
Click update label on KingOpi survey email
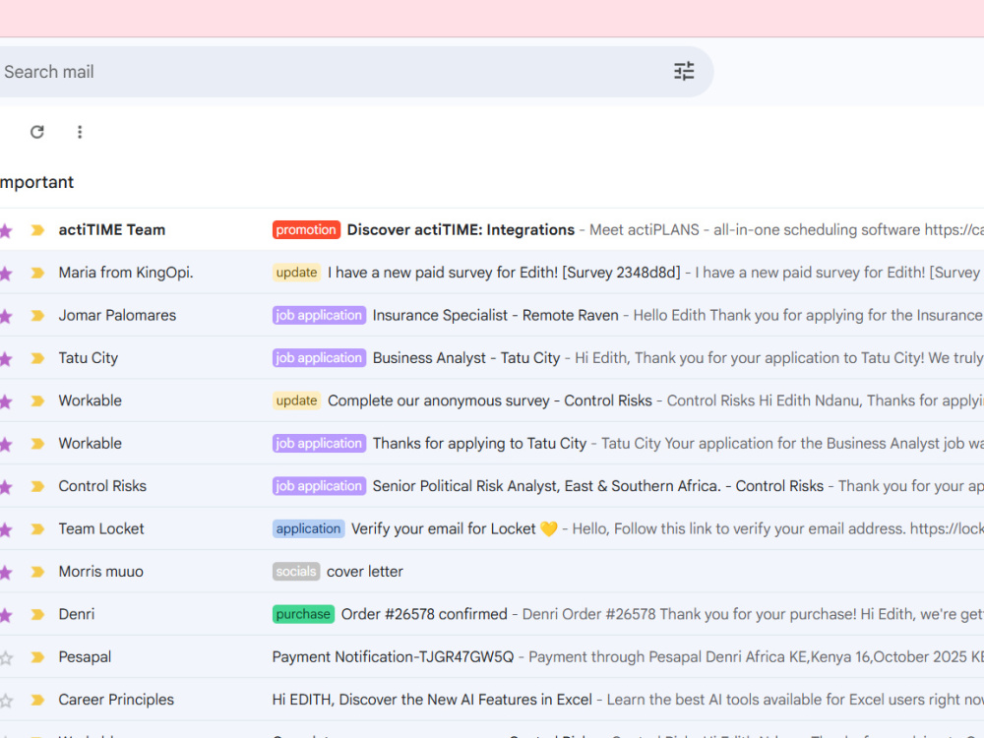tap(296, 273)
